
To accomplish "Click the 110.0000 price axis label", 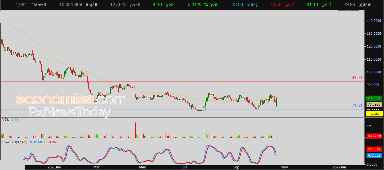I will 374,59.
